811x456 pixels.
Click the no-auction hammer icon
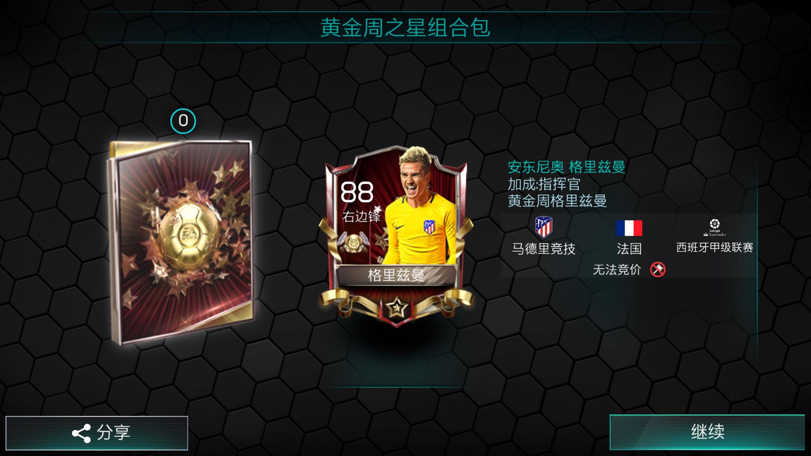point(658,270)
